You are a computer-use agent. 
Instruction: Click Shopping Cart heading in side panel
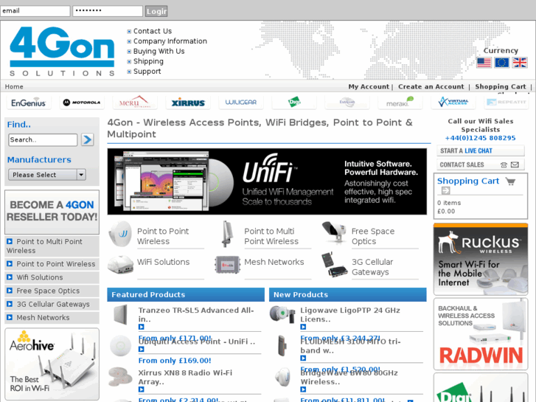(x=468, y=181)
